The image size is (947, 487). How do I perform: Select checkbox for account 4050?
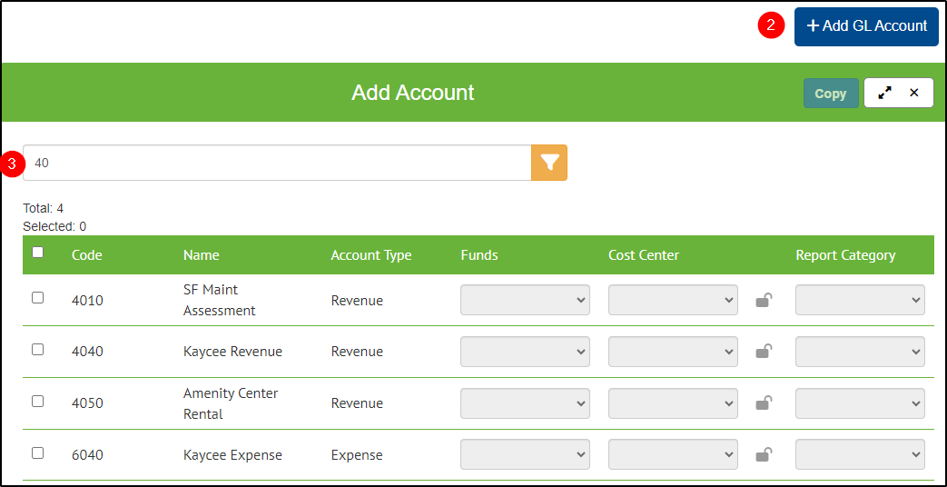pos(37,402)
